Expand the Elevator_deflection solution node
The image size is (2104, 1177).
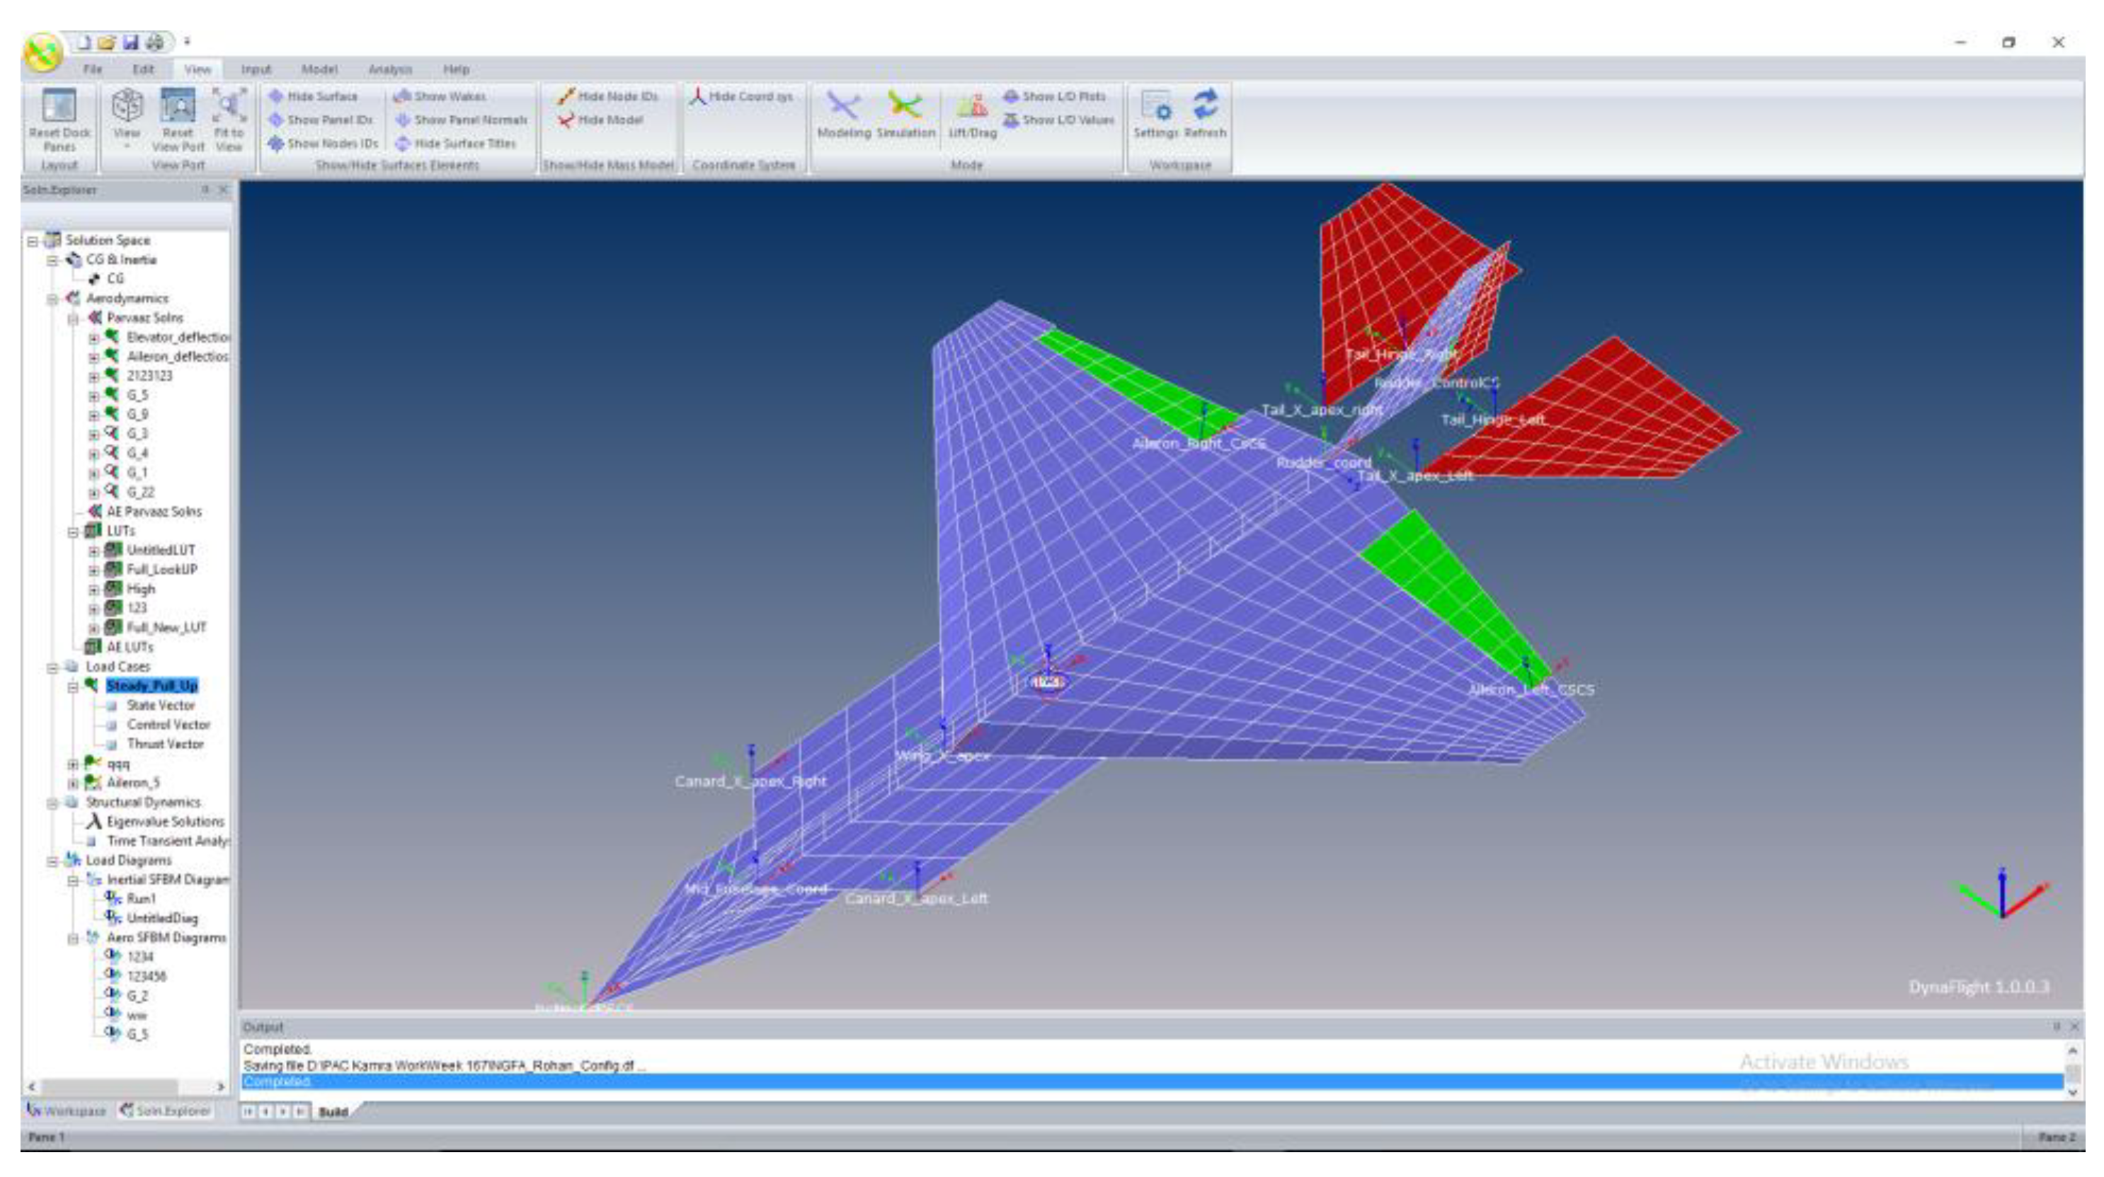94,338
